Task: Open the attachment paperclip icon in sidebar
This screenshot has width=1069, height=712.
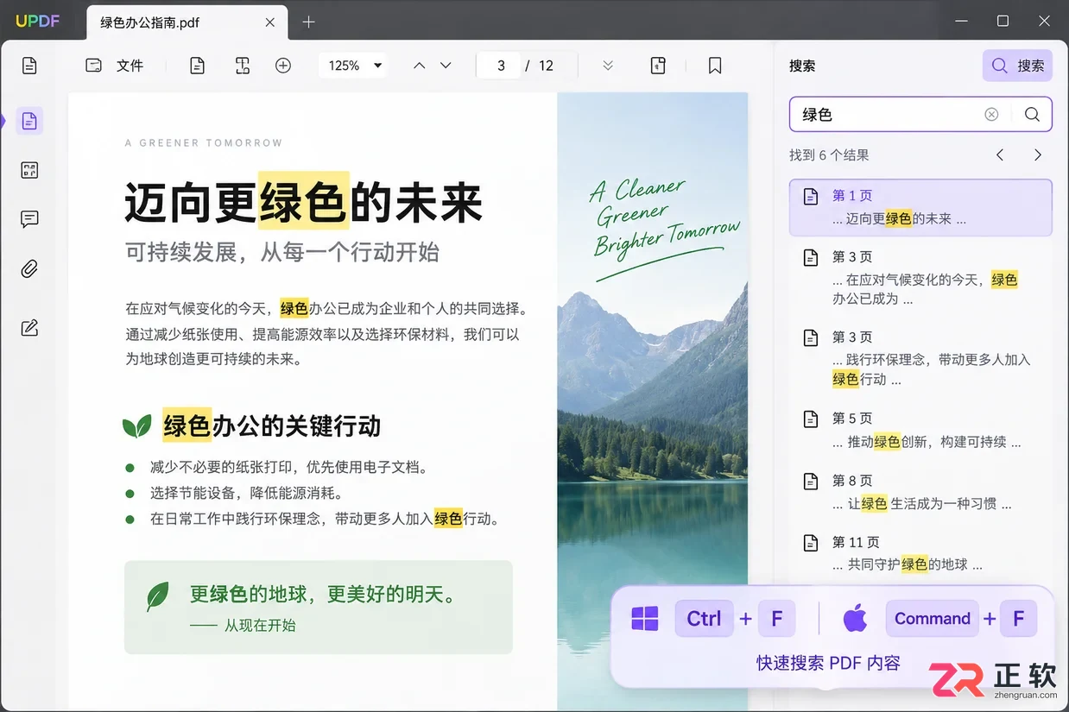Action: pos(29,268)
